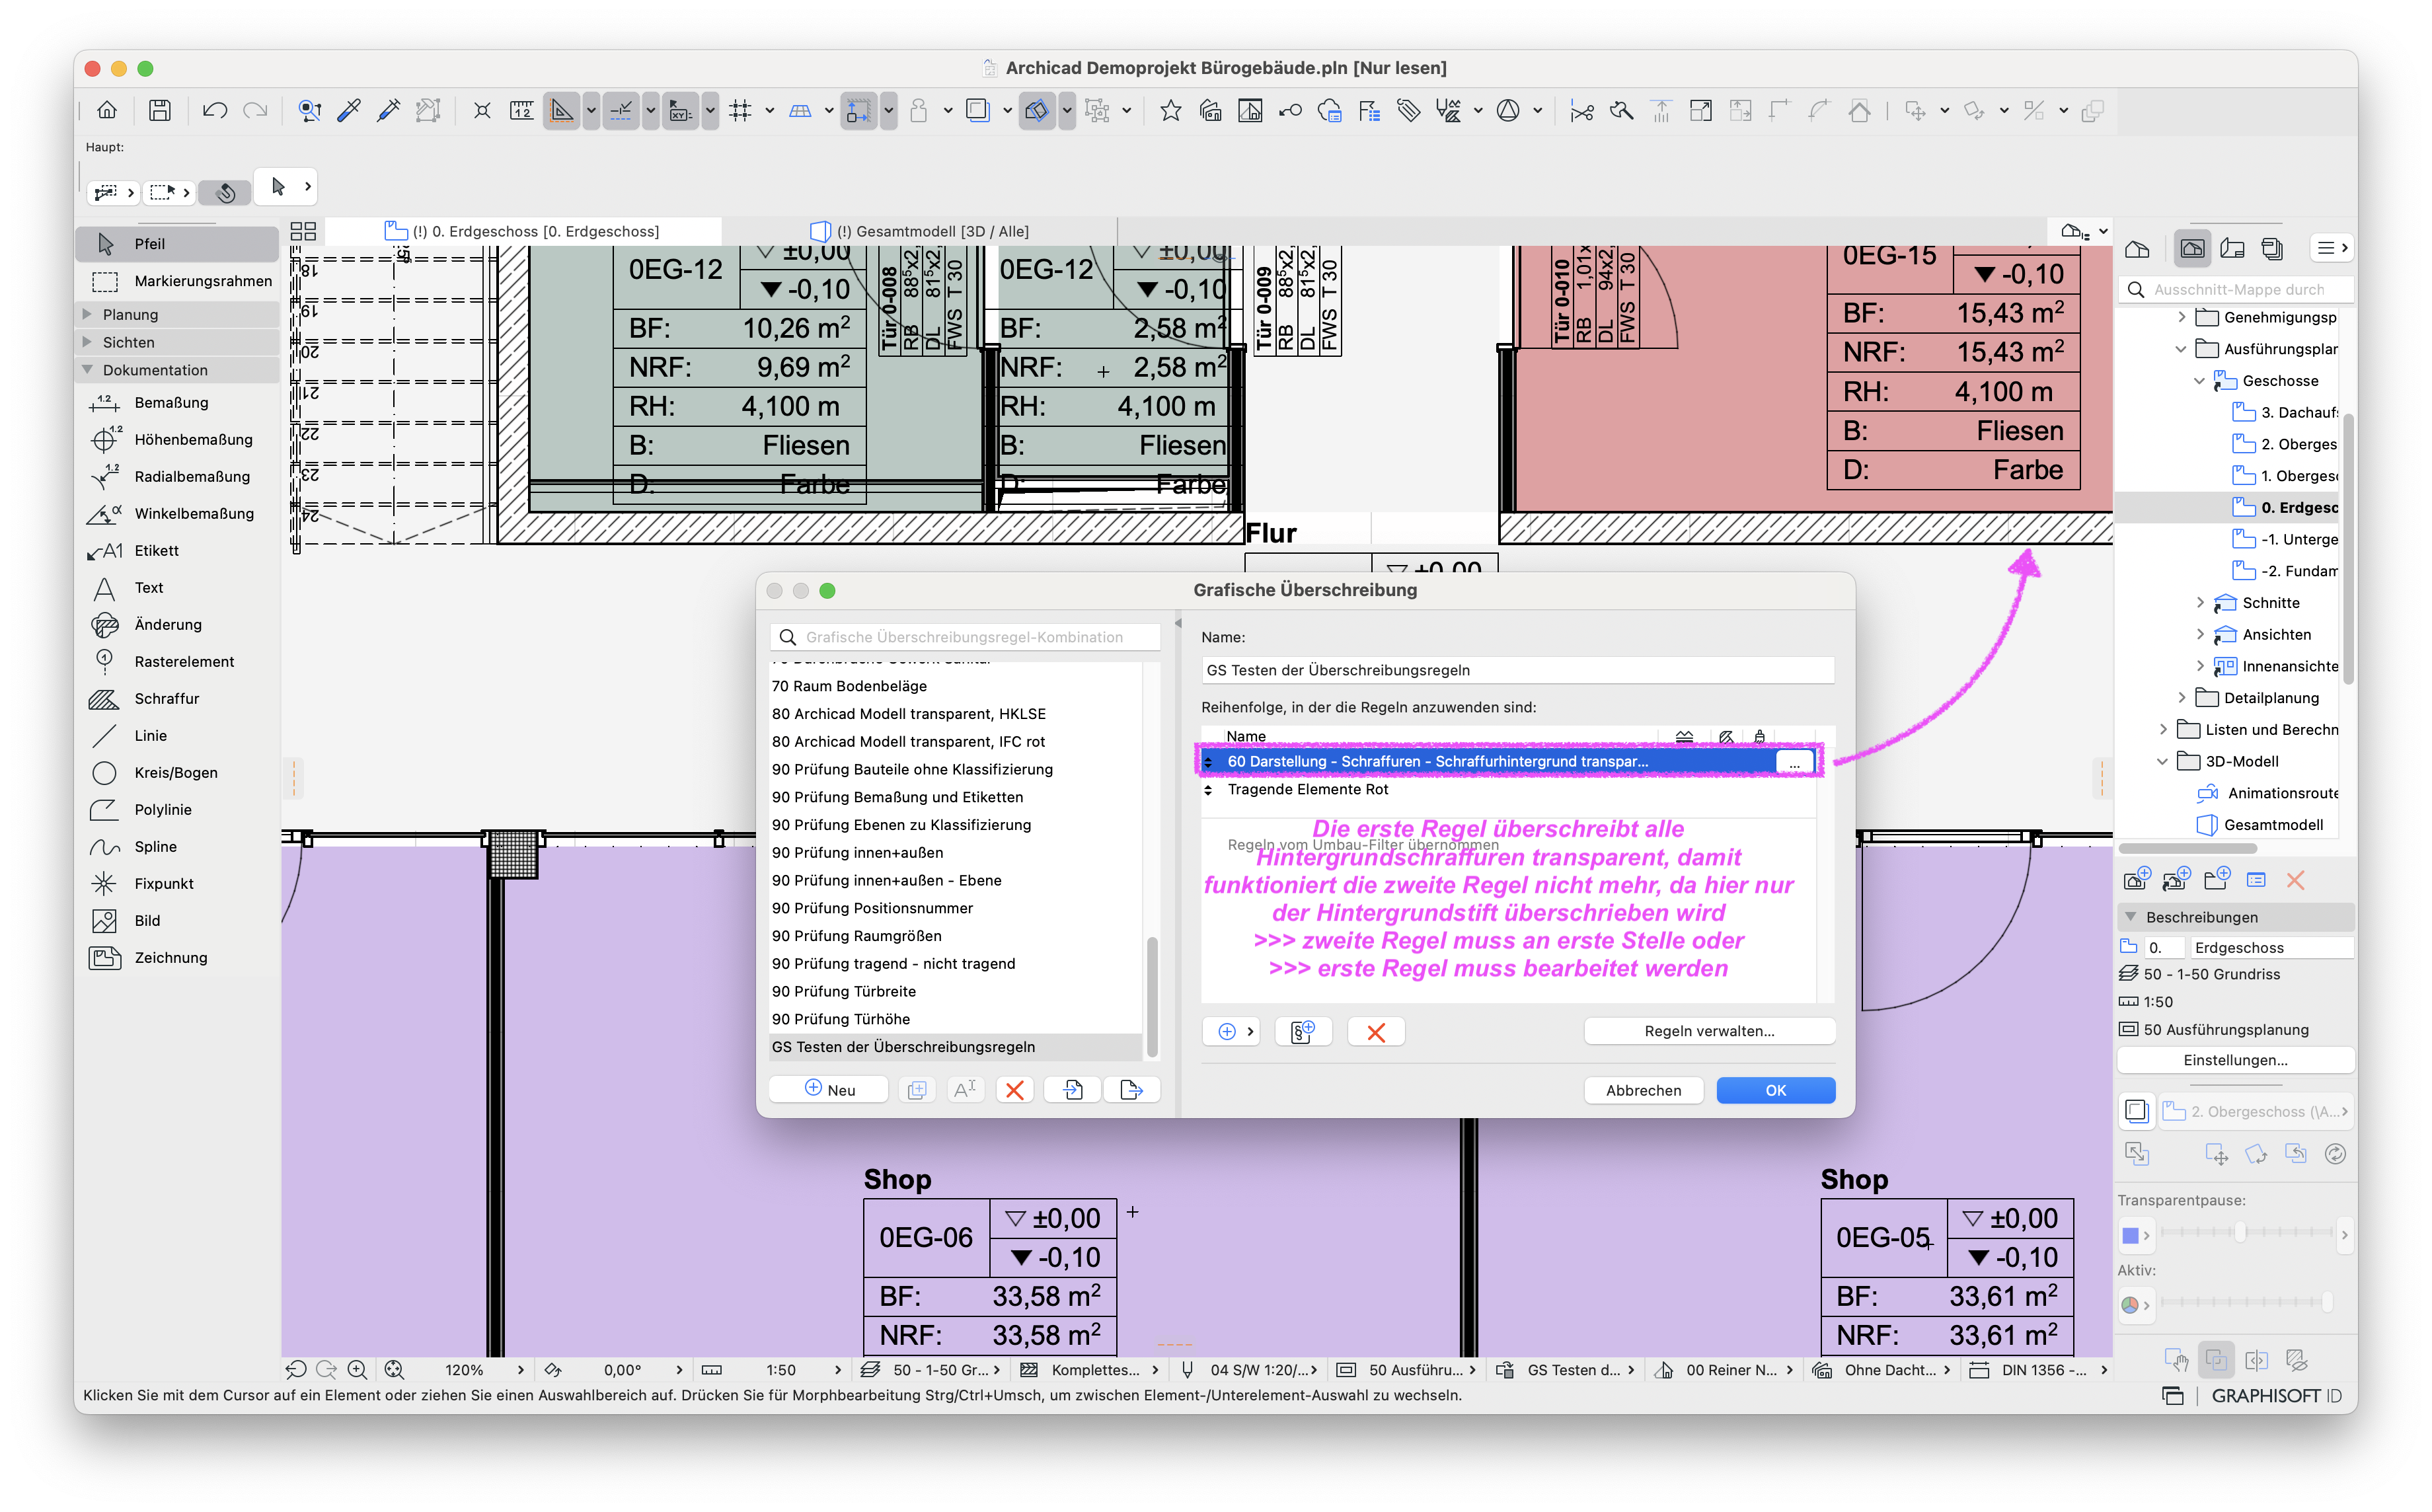The image size is (2432, 1512).
Task: Activate the syringe inject parameters tool
Action: (x=389, y=110)
